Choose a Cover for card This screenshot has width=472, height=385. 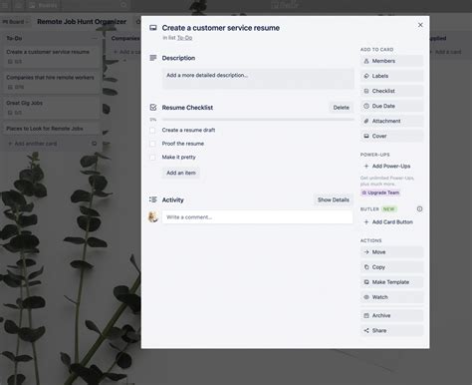coord(391,136)
